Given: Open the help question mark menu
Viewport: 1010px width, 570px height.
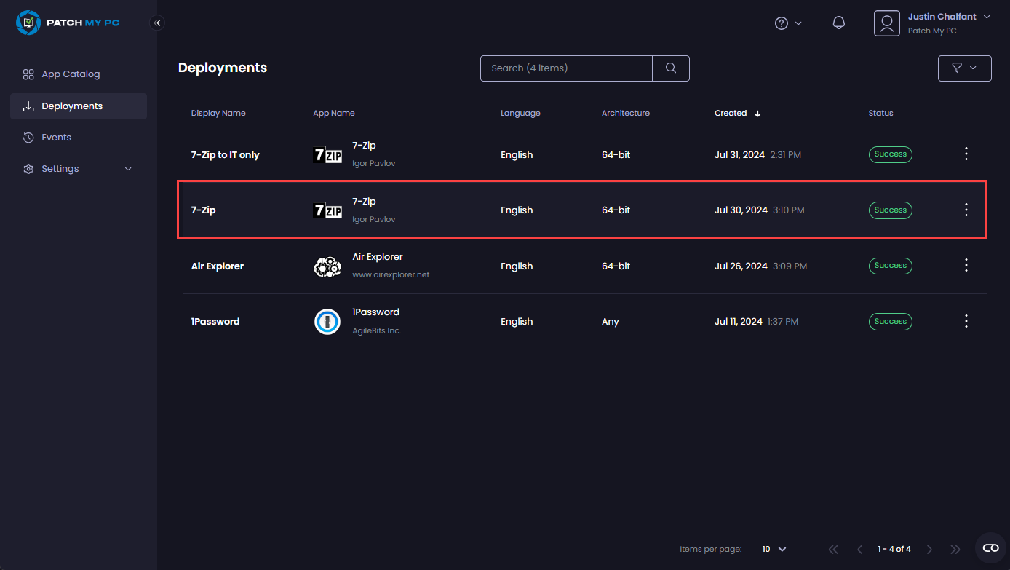Looking at the screenshot, I should click(x=787, y=23).
